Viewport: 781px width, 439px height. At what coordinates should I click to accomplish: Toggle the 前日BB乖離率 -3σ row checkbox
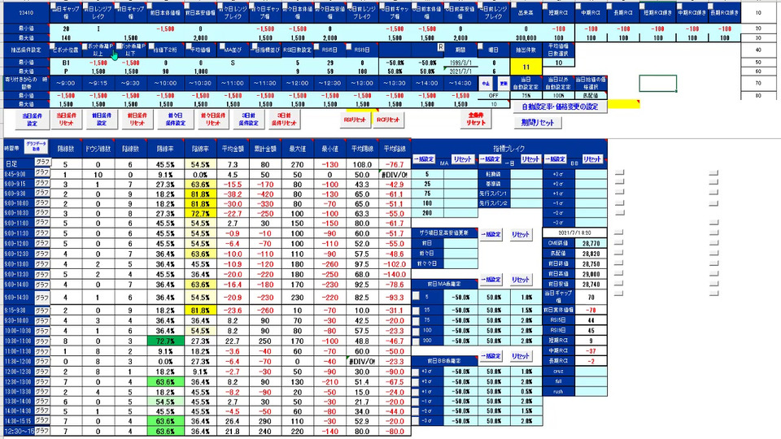(416, 421)
